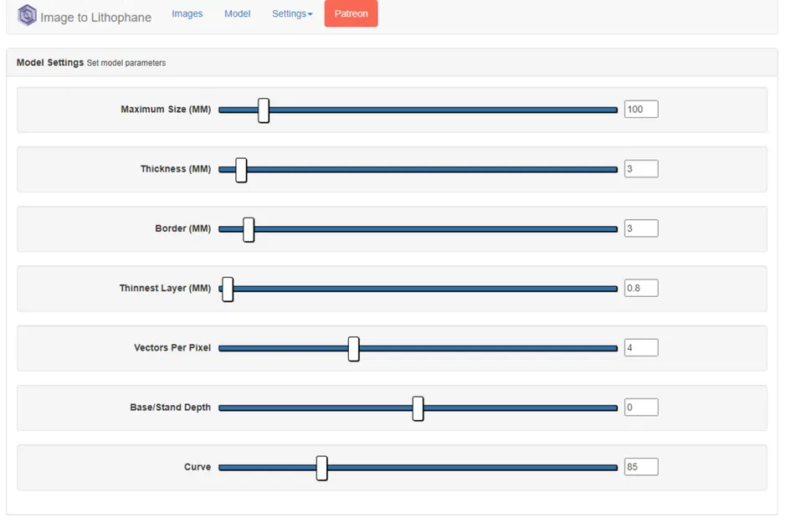Click the Image to Lithophane title link
Image resolution: width=785 pixels, height=523 pixels.
(x=95, y=17)
